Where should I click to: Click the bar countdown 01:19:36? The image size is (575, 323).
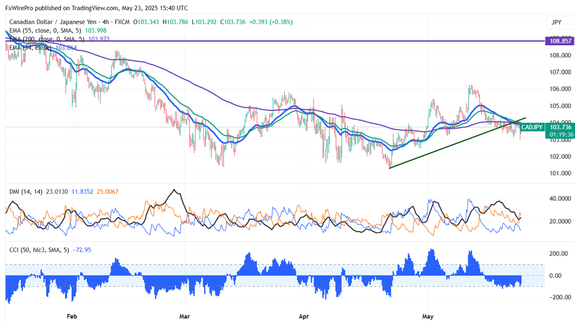pyautogui.click(x=561, y=135)
